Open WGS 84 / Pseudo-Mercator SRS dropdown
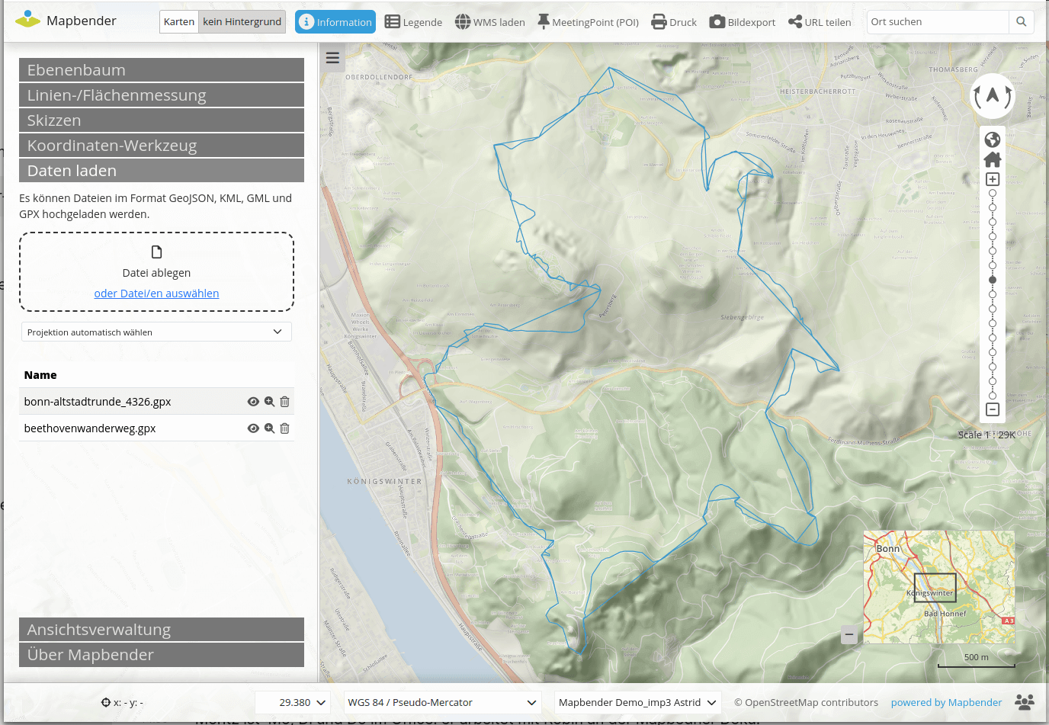This screenshot has width=1049, height=725. (441, 703)
